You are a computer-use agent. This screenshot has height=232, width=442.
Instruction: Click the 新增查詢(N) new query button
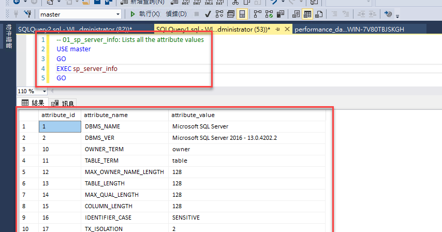(142, 2)
